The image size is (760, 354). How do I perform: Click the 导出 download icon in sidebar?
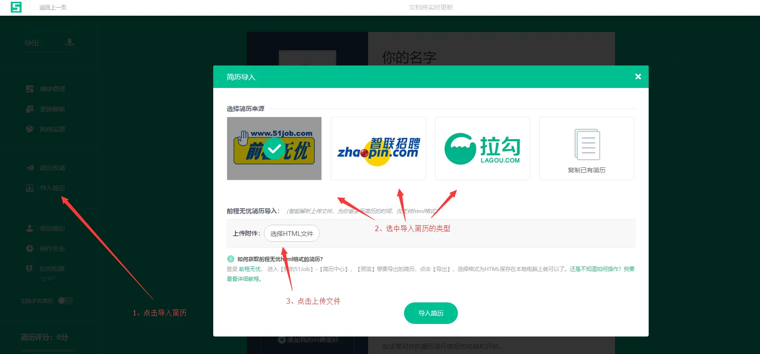(x=70, y=42)
